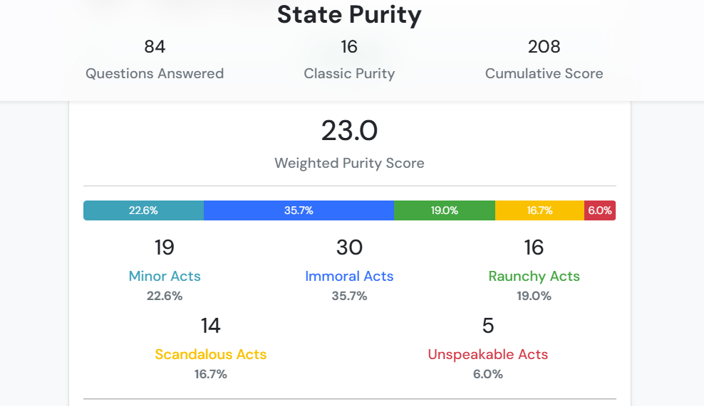
Task: Click the teal 22.6% bar segment
Action: click(143, 210)
